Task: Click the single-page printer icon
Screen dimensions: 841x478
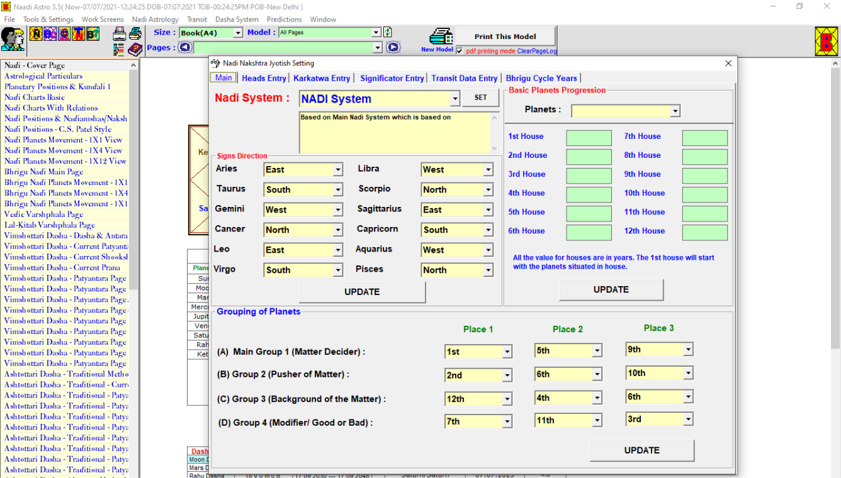Action: pyautogui.click(x=119, y=33)
